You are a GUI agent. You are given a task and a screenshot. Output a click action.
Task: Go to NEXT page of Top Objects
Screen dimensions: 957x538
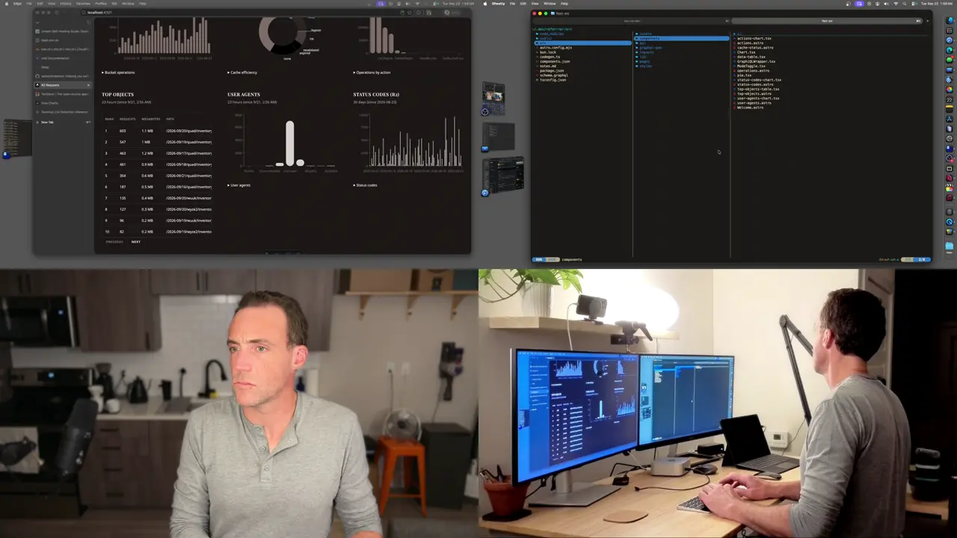click(x=136, y=241)
